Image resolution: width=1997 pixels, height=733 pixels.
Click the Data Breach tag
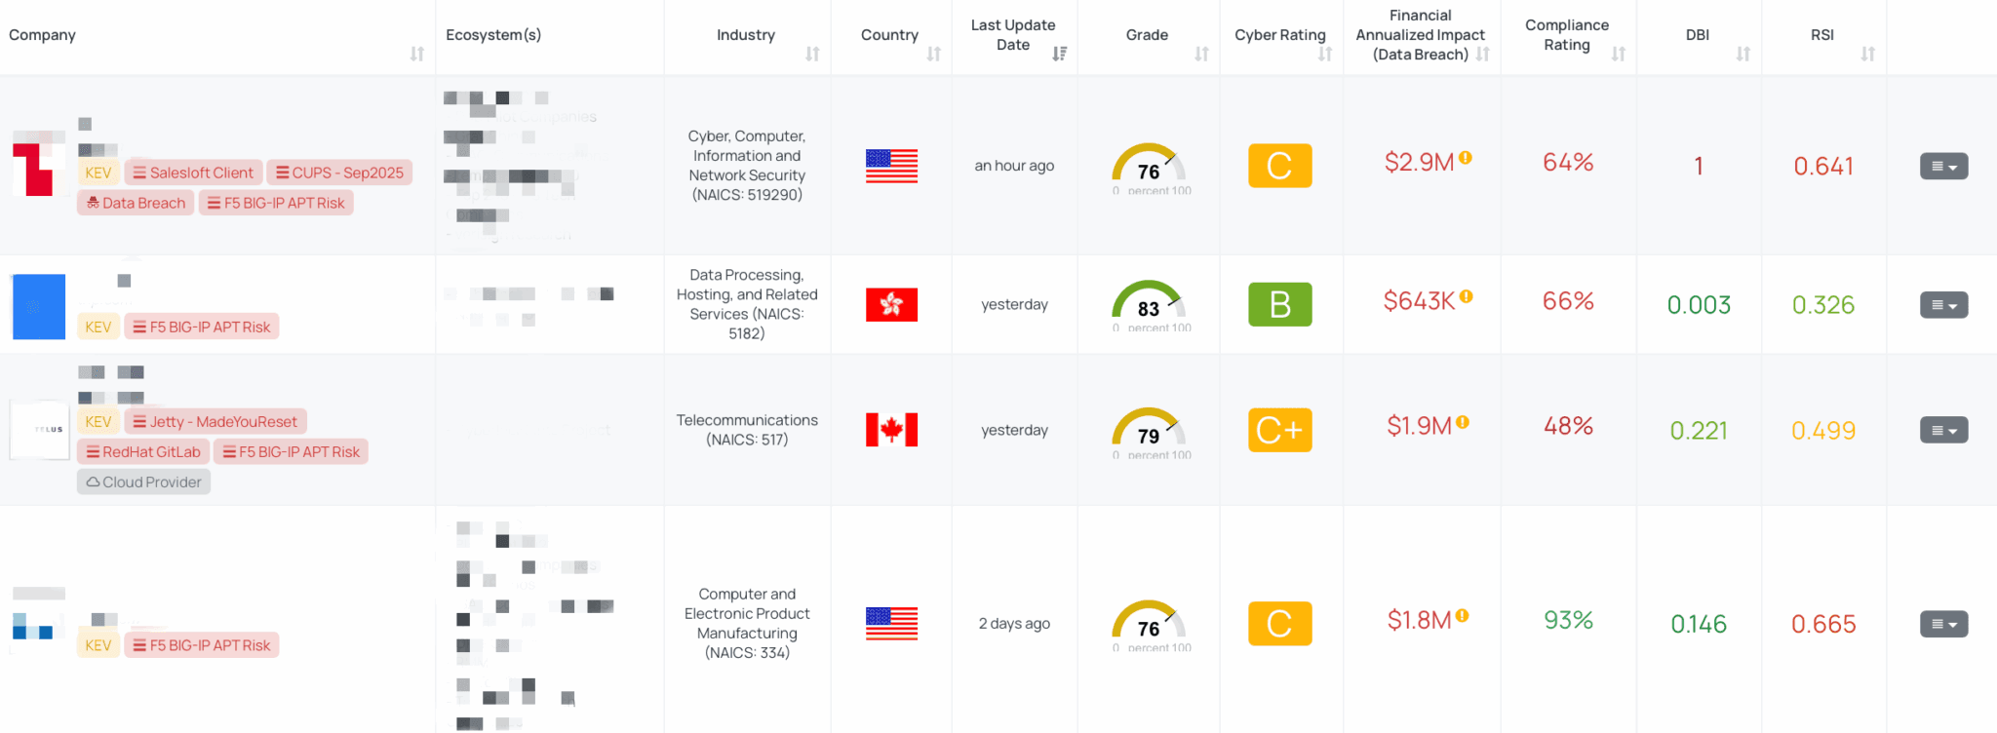[136, 203]
